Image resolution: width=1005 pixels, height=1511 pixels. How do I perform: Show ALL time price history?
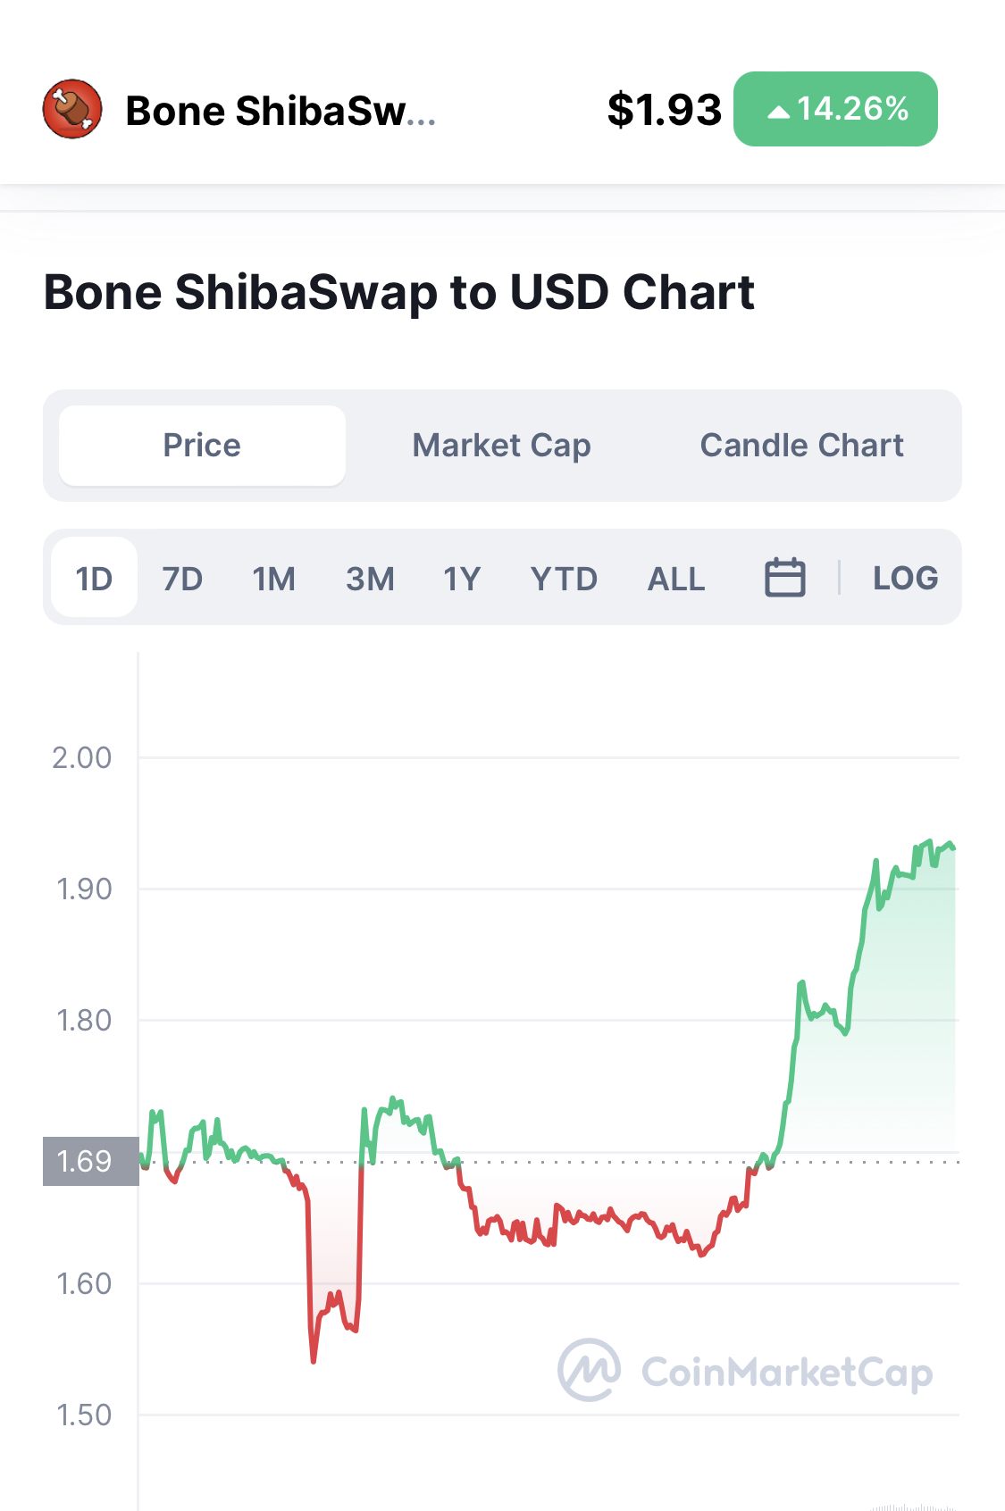point(676,579)
